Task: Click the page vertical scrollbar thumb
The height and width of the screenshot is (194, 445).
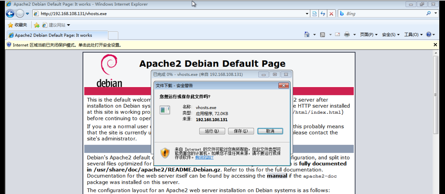Action: click(x=436, y=95)
